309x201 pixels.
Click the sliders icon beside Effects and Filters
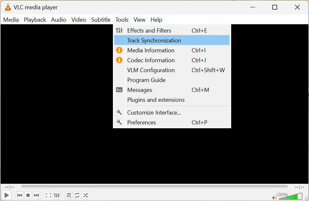(x=119, y=30)
